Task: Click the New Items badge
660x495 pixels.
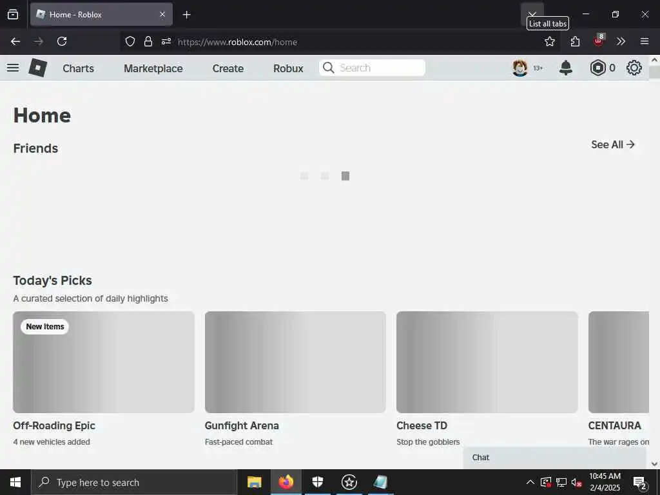Action: point(44,327)
